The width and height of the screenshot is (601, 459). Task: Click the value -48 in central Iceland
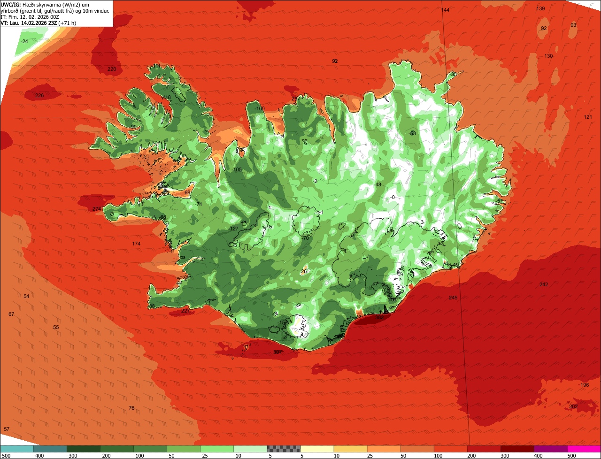pos(378,184)
